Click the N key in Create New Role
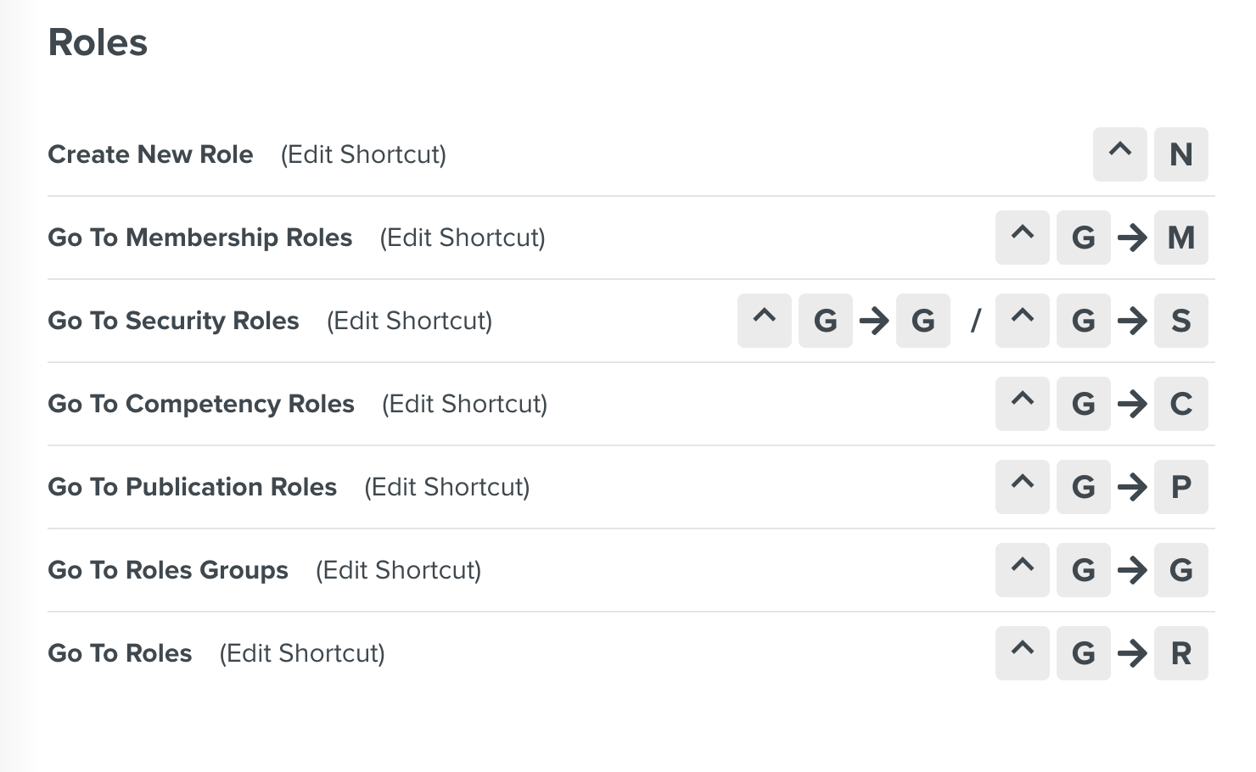The width and height of the screenshot is (1256, 772). coord(1180,154)
